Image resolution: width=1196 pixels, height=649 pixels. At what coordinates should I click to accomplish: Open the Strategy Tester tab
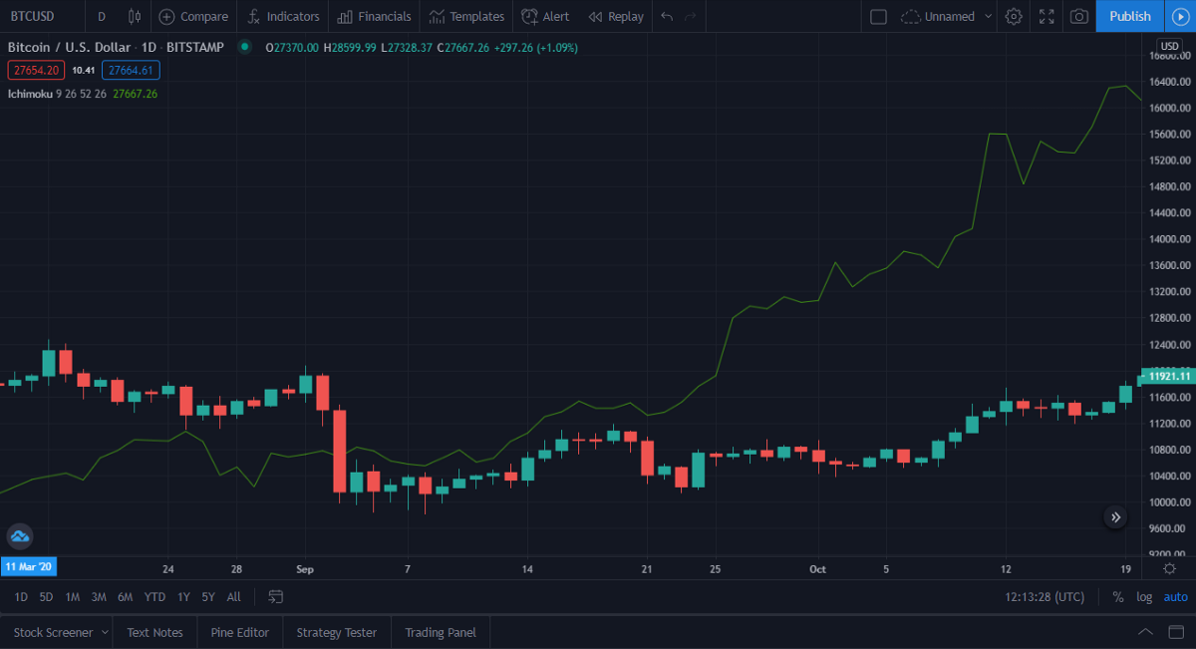point(337,632)
